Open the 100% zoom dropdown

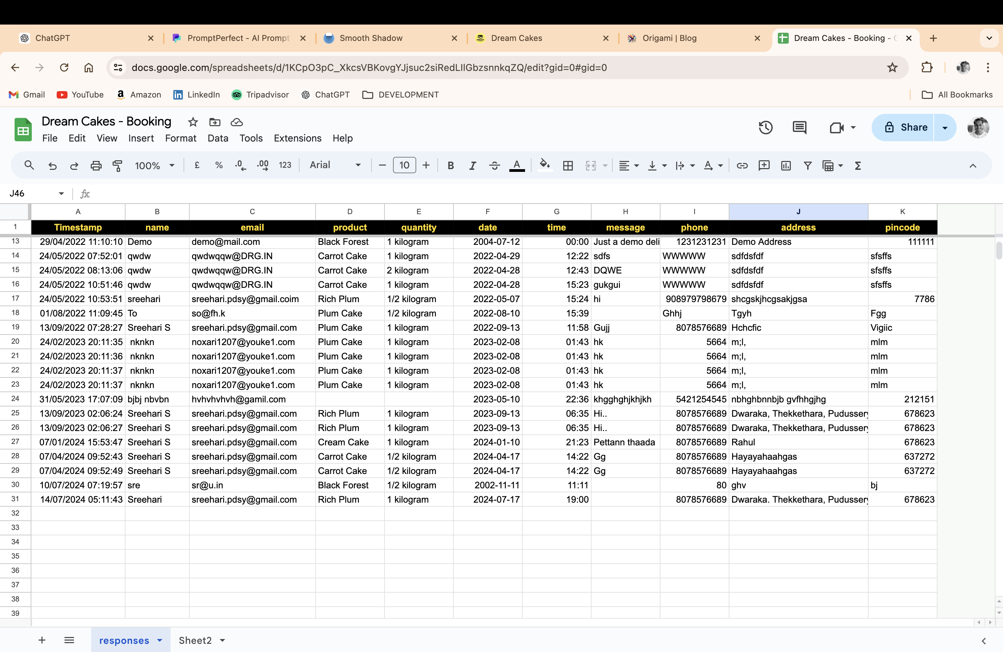coord(154,165)
